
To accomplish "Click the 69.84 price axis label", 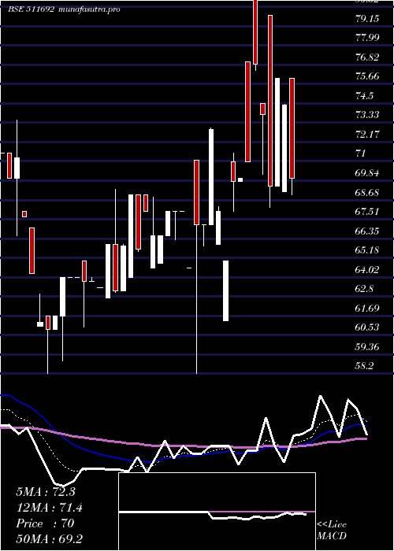I will click(x=367, y=173).
